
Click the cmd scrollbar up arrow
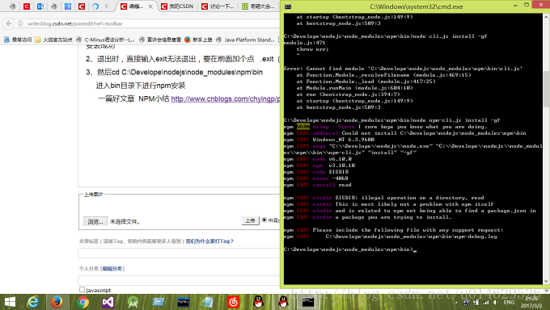(546, 16)
